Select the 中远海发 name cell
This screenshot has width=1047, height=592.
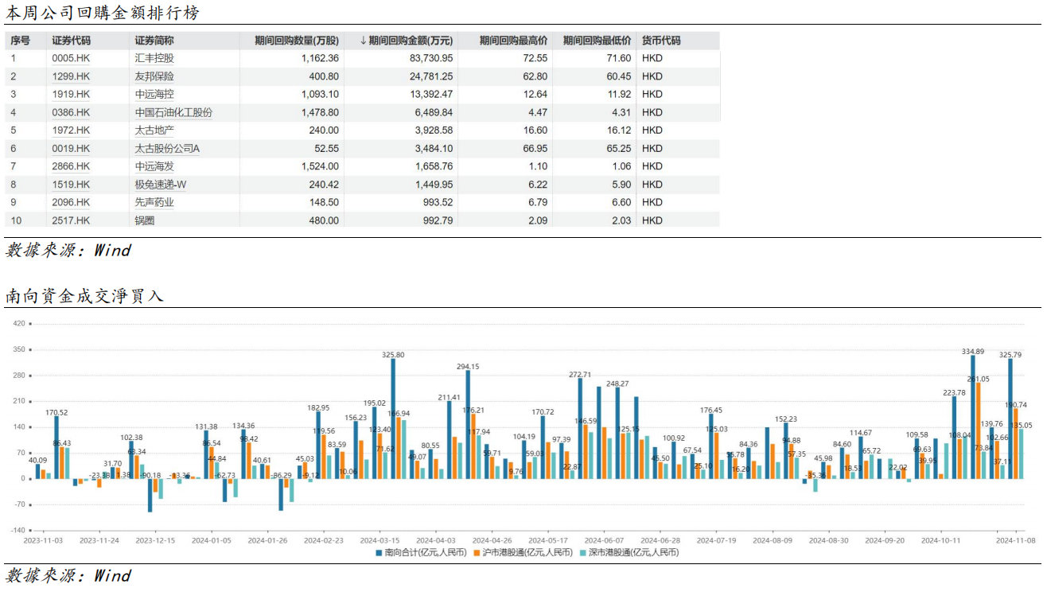154,166
